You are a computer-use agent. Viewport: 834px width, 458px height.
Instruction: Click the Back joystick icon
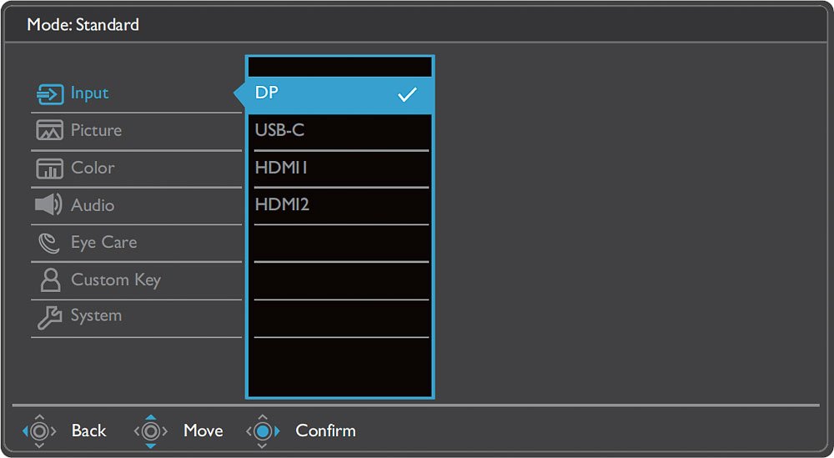point(39,430)
